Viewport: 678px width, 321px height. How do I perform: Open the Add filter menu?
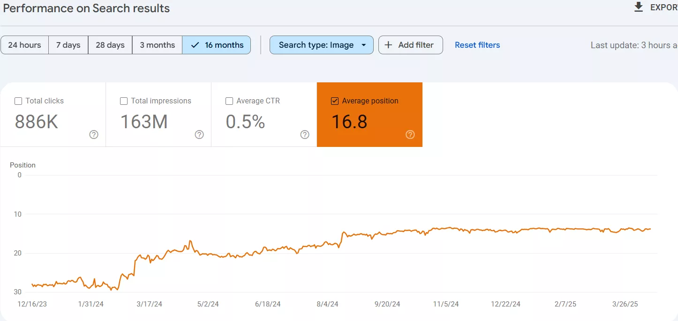[411, 44]
